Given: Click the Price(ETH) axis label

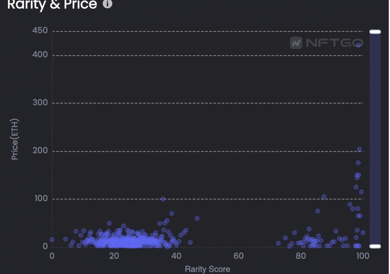Looking at the screenshot, I should (x=15, y=139).
